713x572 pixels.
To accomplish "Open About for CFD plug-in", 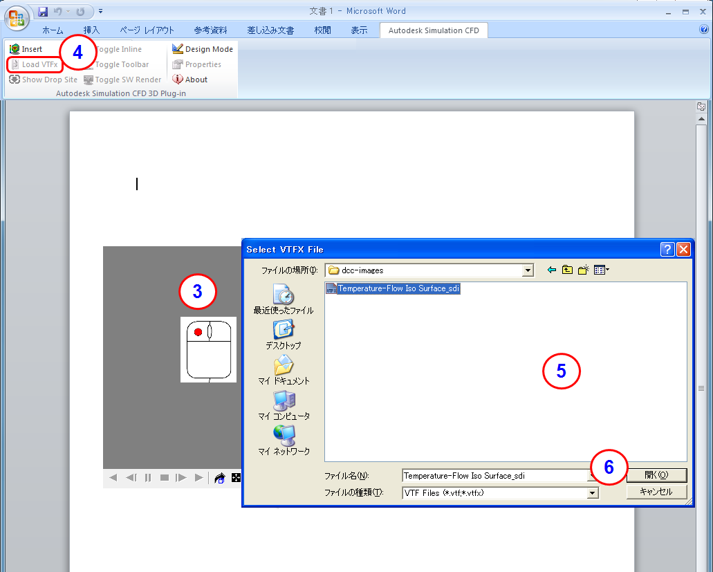I will tap(189, 80).
